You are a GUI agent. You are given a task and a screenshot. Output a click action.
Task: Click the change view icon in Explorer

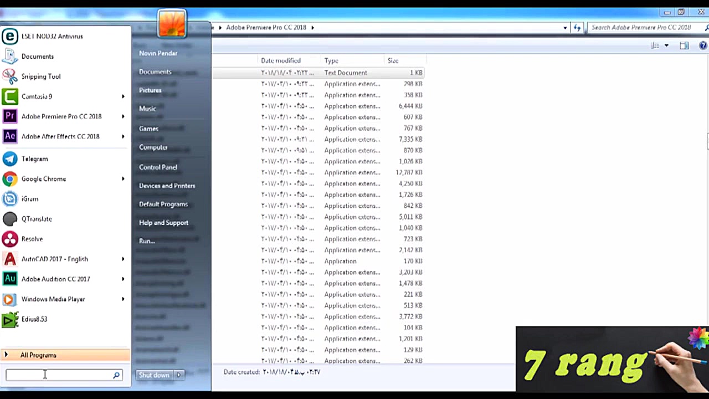(x=655, y=45)
